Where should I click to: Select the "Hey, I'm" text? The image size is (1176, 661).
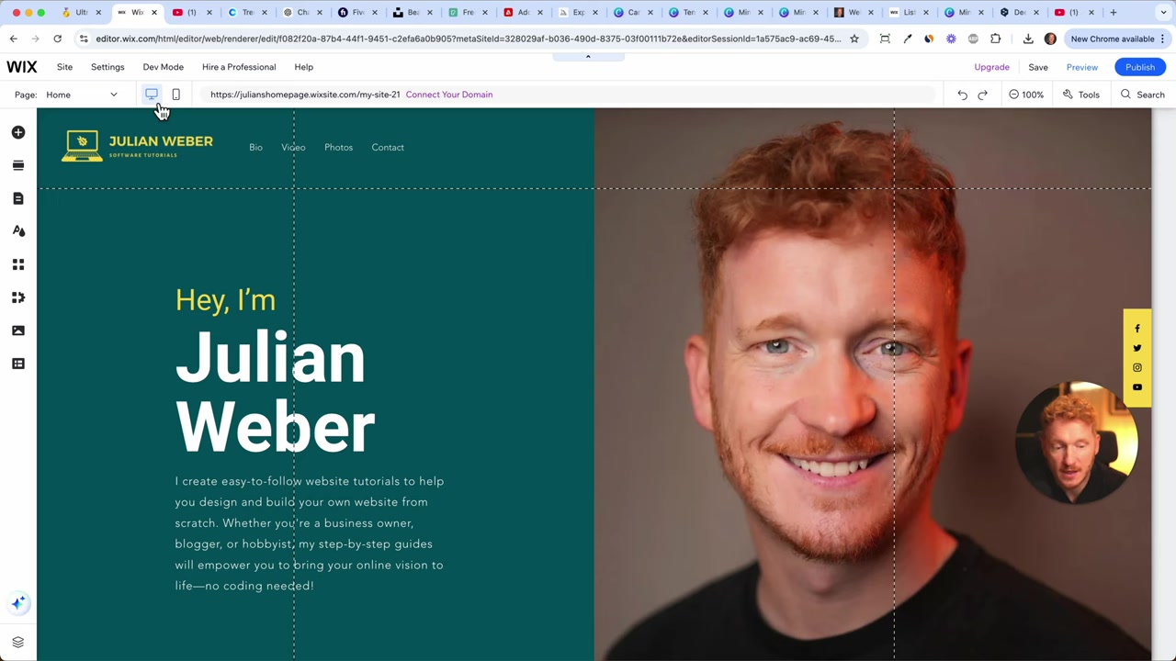click(225, 300)
